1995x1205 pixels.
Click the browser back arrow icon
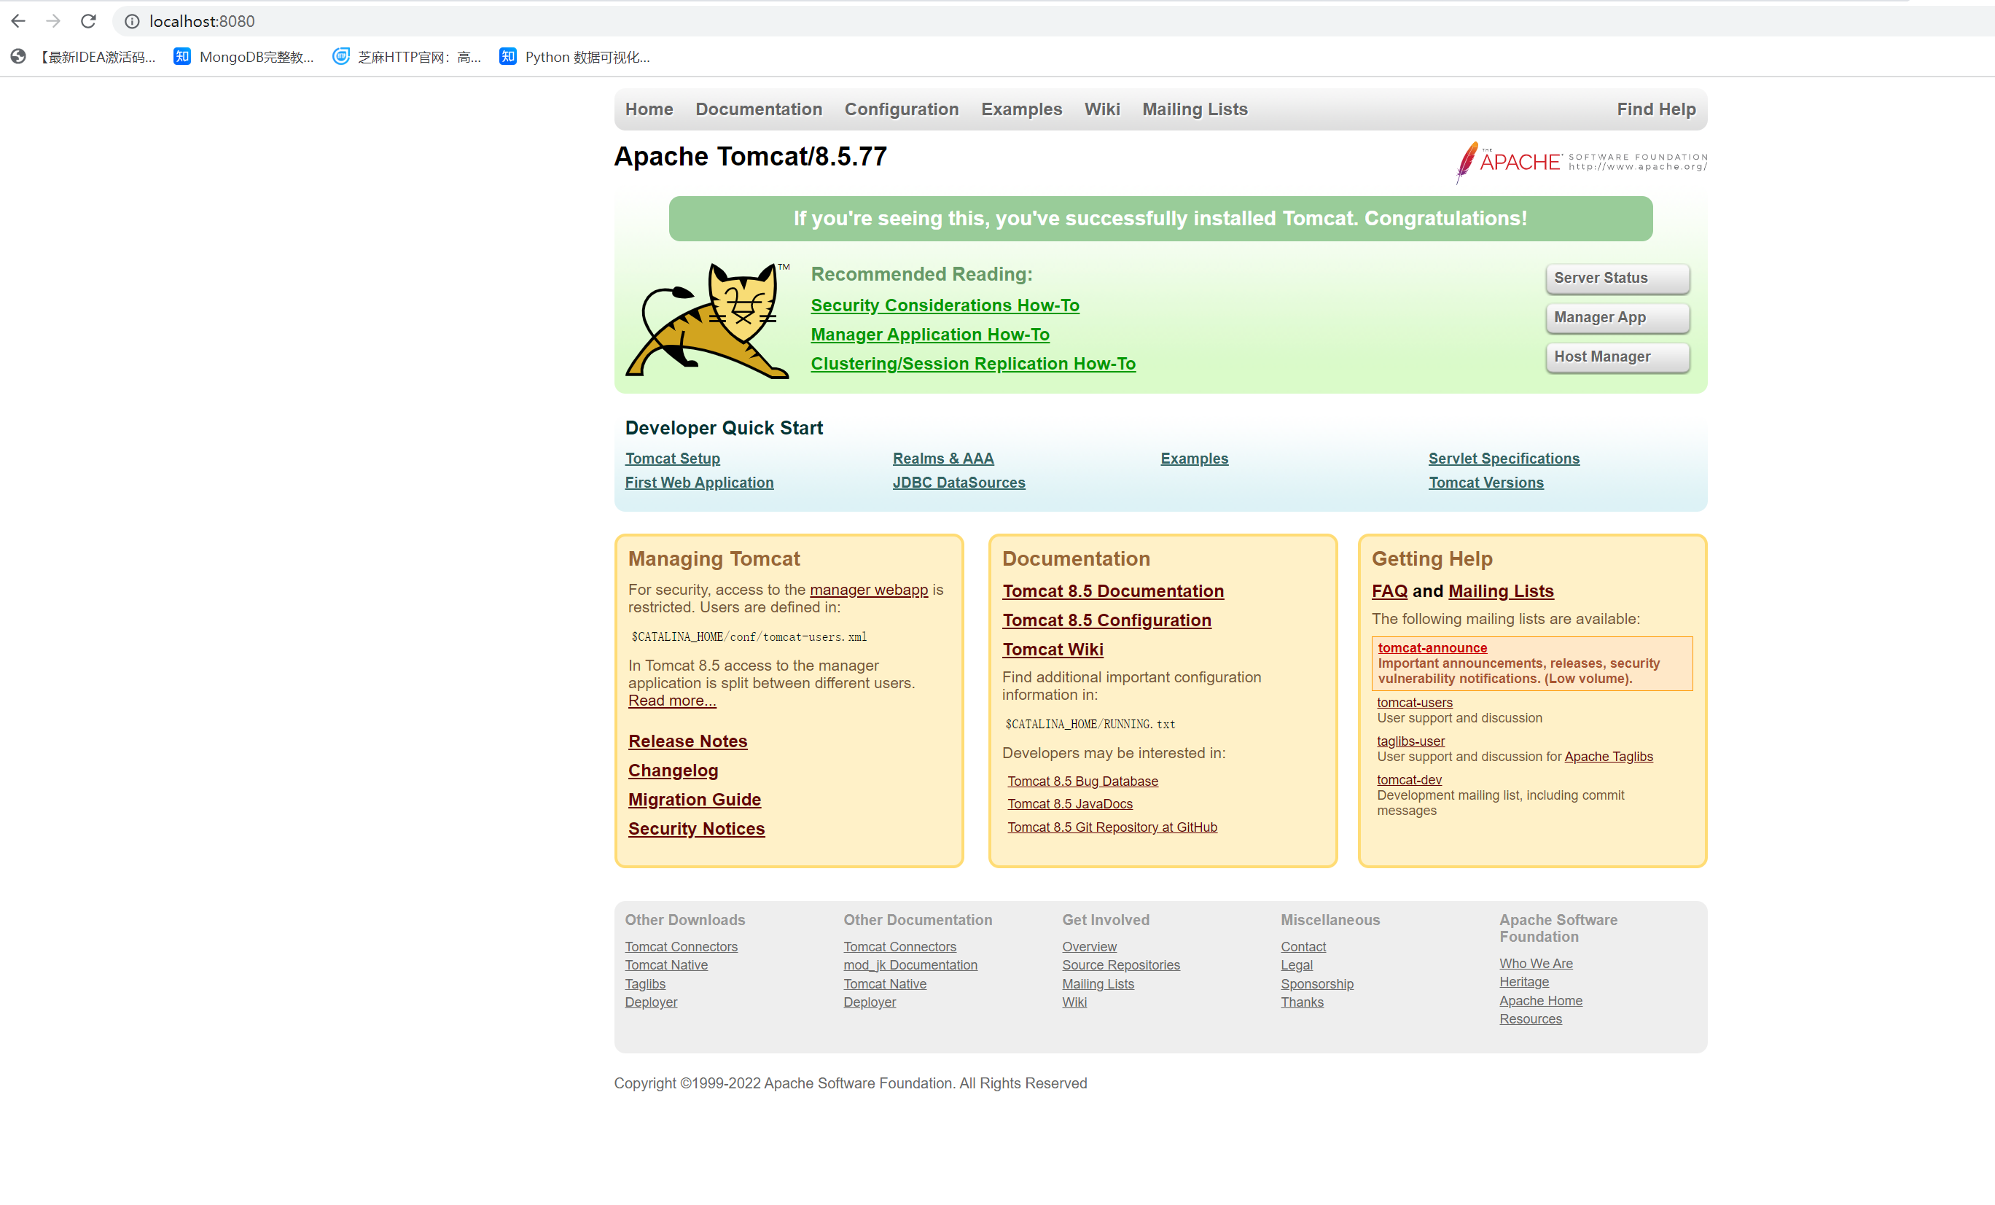tap(19, 21)
